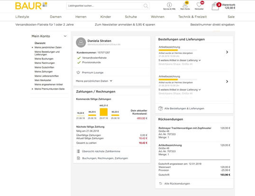255x196 pixels.
Task: Select Meine Bestellungen und Lieferungen
Action: (47, 53)
